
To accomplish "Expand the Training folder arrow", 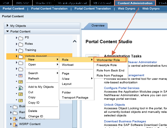I will coord(16,50).
